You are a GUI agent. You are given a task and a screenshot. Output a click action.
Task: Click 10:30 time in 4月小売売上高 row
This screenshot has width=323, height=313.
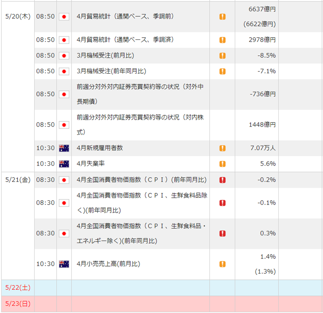pos(46,264)
